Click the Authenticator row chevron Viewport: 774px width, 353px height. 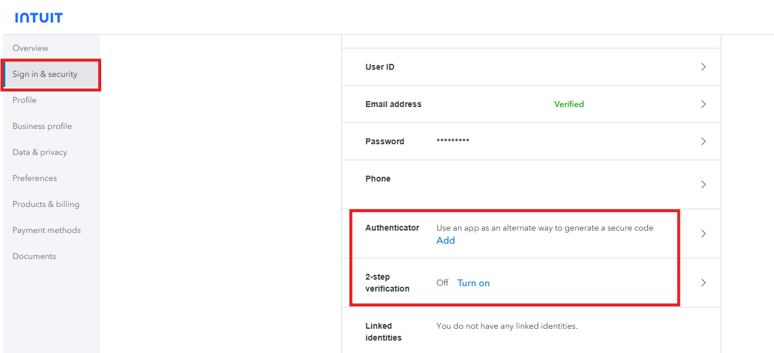(704, 234)
